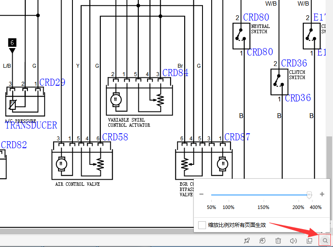Click the CRD29 connector label

(52, 82)
